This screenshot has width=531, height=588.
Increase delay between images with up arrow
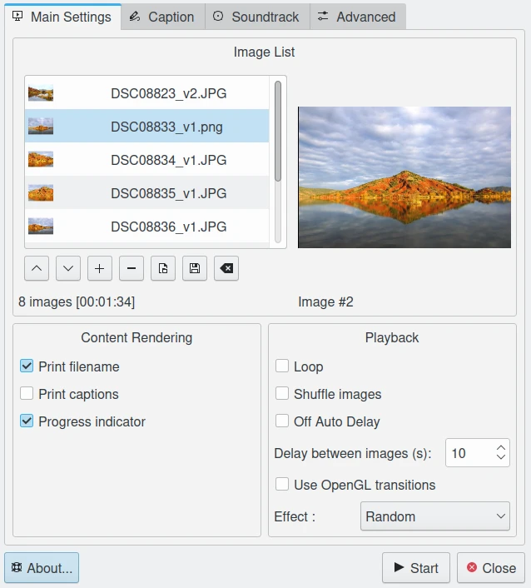(x=501, y=447)
